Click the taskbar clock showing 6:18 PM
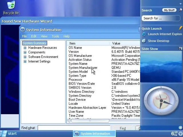Screen dimensions: 183x137 pyautogui.click(x=174, y=134)
